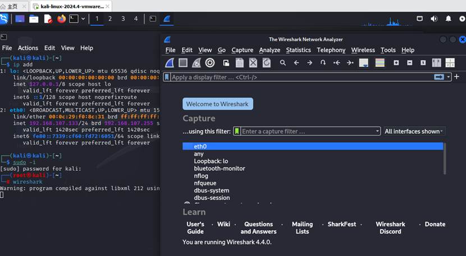Expand display filter history dropdown
This screenshot has height=256, width=466.
tap(448, 77)
